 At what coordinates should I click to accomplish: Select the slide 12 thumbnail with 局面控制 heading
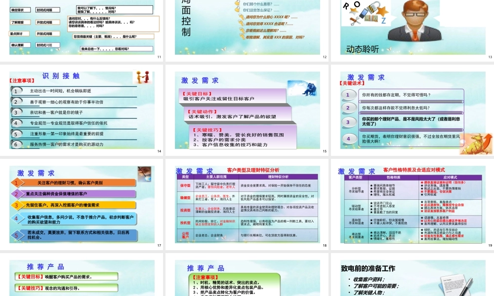(247, 27)
